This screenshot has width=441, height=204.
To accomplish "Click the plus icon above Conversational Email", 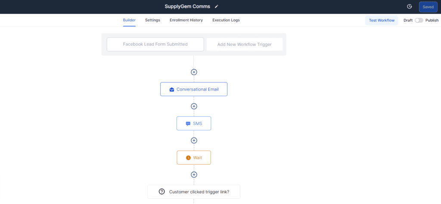I will point(194,72).
